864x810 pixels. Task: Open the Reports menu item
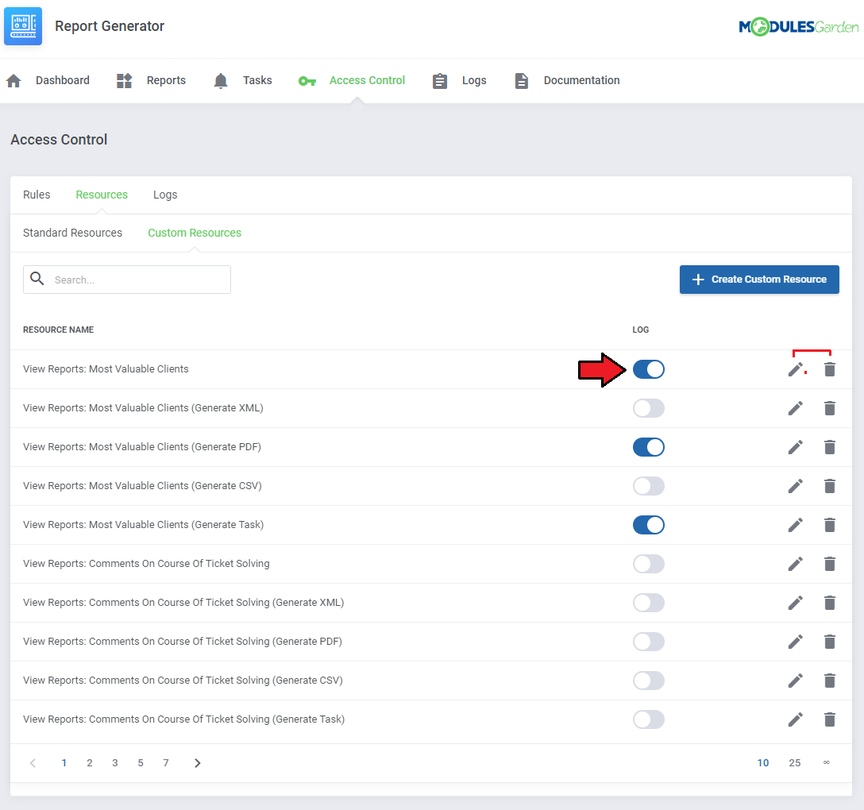pyautogui.click(x=166, y=80)
